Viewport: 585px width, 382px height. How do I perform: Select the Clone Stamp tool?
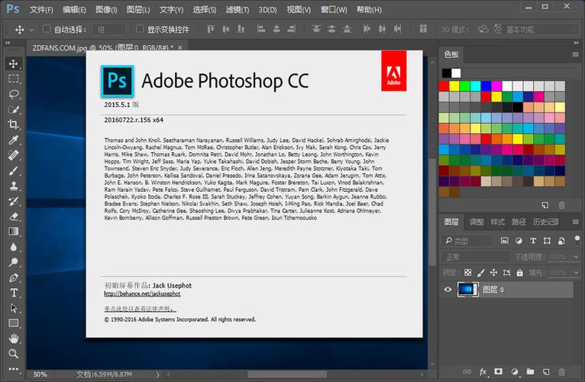(x=14, y=186)
